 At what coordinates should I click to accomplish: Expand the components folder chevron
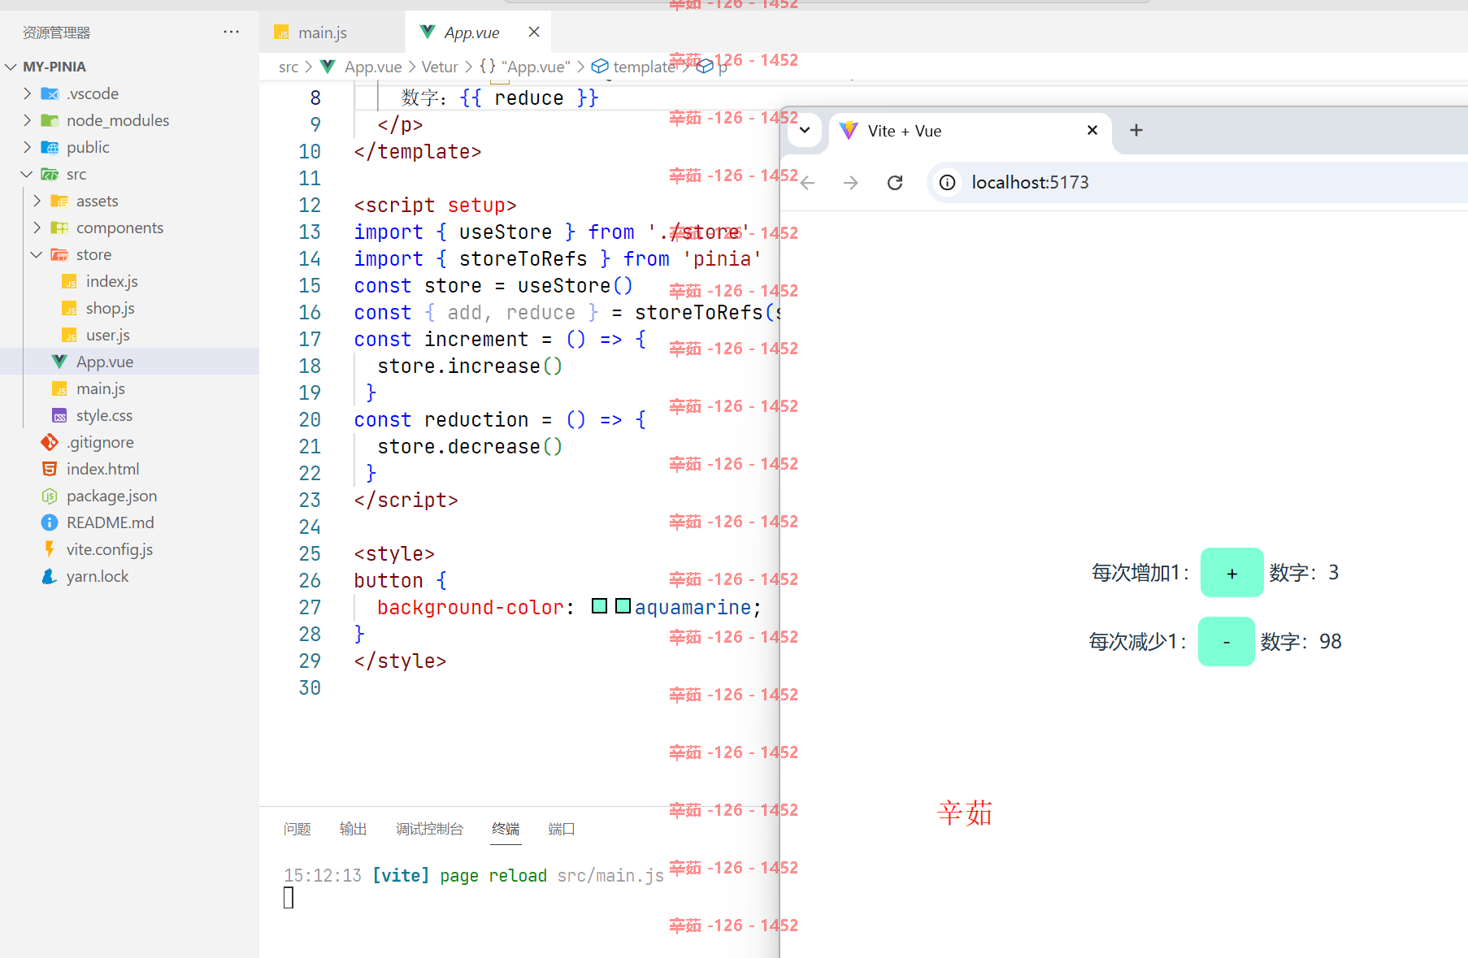point(37,228)
